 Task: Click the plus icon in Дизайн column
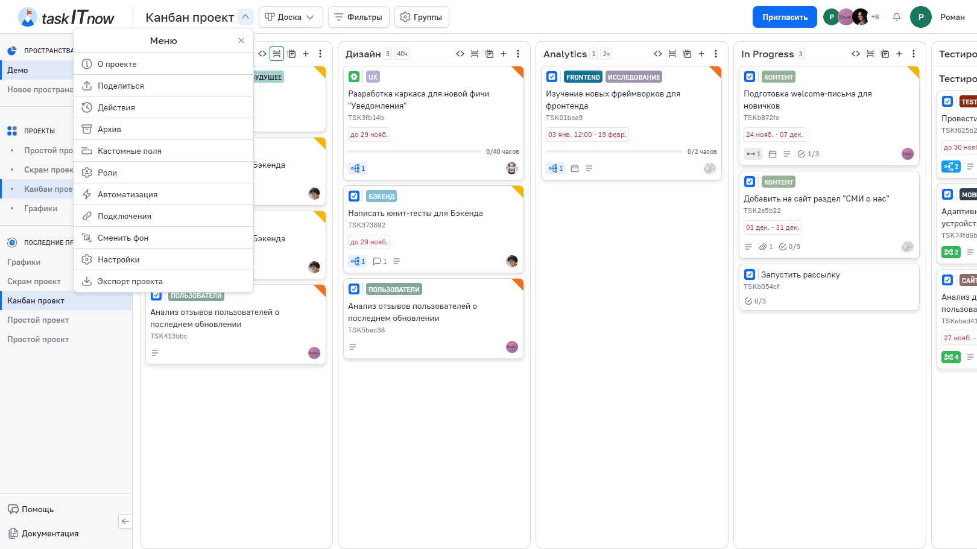(504, 54)
